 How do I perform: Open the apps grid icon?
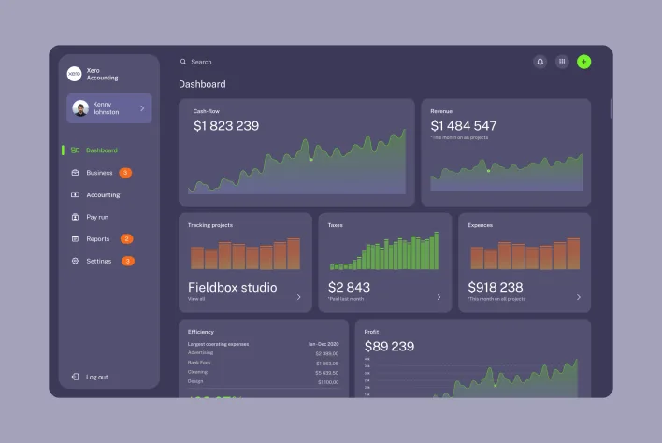[x=562, y=62]
